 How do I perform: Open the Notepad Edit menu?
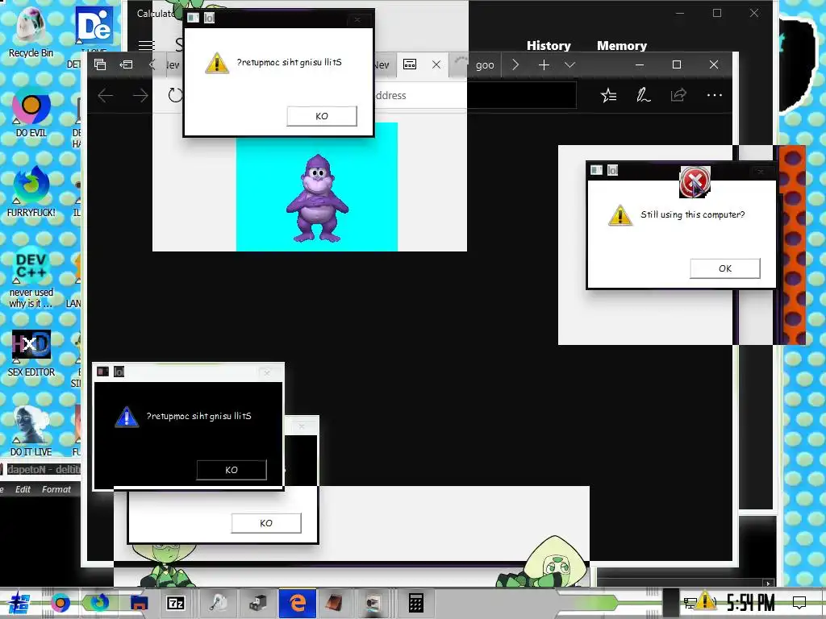pyautogui.click(x=23, y=489)
